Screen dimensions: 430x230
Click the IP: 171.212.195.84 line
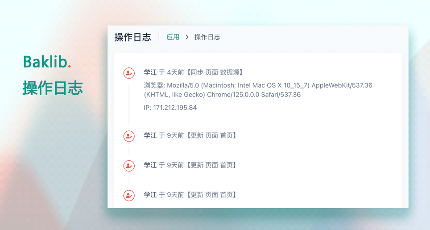[170, 108]
